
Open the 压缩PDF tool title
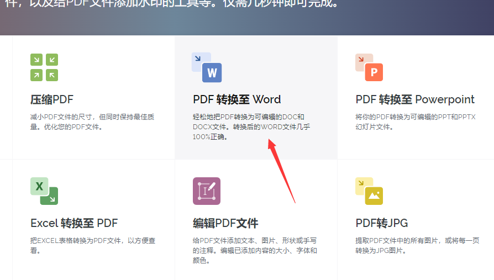52,99
